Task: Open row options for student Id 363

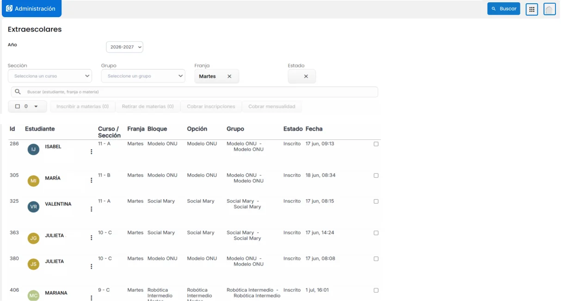Action: tap(91, 238)
